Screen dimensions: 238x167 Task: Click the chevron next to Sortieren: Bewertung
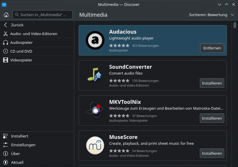(x=232, y=15)
